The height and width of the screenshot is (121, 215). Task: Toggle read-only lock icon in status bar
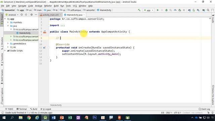pyautogui.click(x=208, y=113)
